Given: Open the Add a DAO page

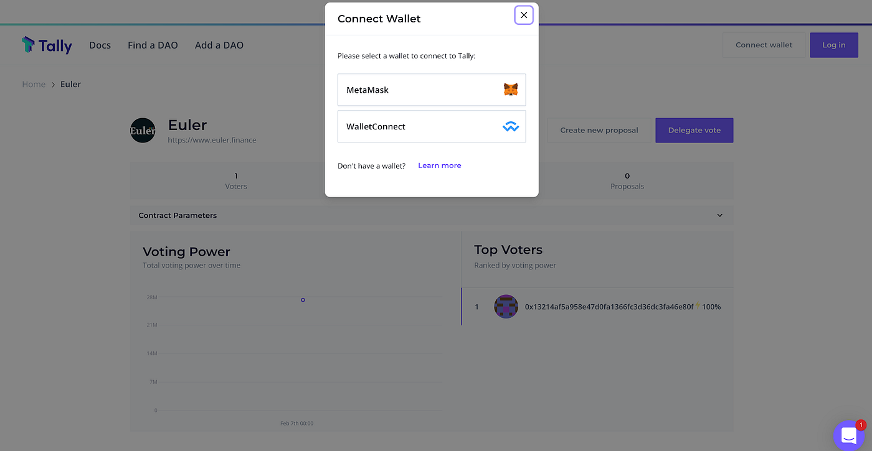Looking at the screenshot, I should (x=219, y=45).
